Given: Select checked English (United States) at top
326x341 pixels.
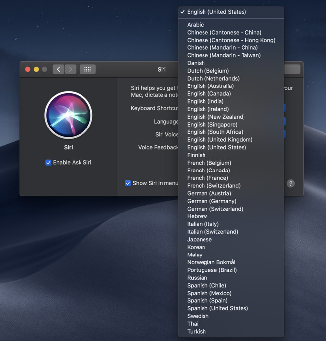Looking at the screenshot, I should pos(231,12).
